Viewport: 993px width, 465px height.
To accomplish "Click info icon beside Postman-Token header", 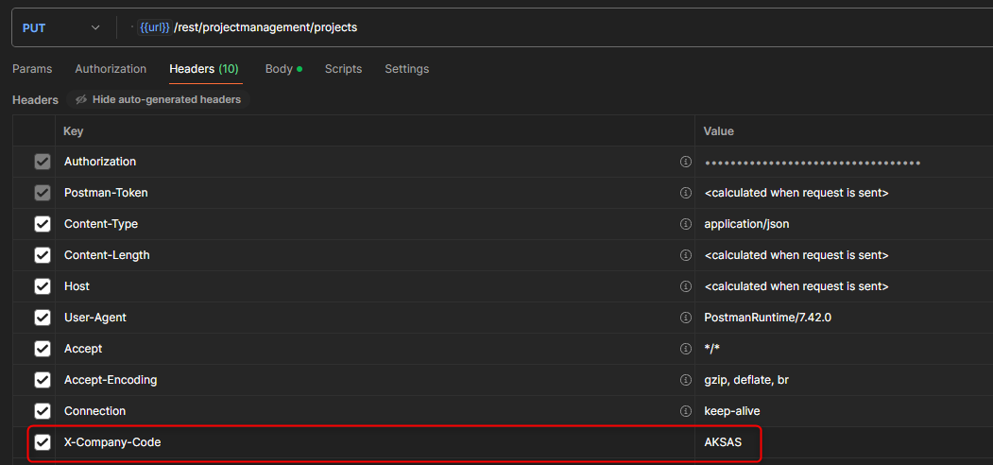I will point(686,193).
